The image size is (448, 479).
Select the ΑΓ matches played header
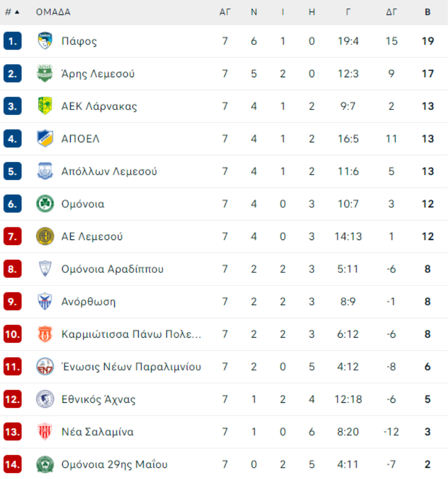[x=225, y=12]
